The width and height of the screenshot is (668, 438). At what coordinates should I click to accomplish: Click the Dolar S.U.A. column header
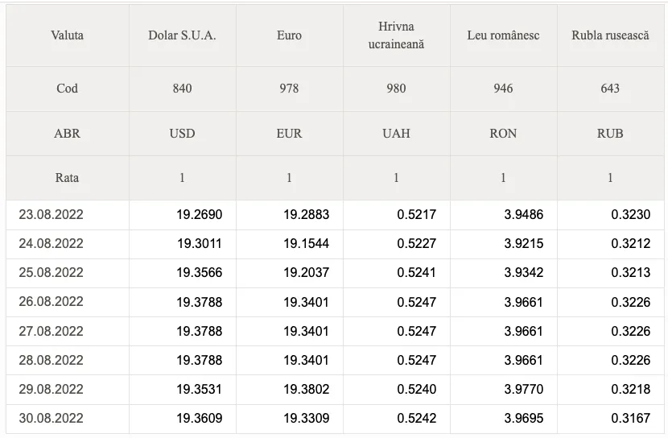(183, 35)
